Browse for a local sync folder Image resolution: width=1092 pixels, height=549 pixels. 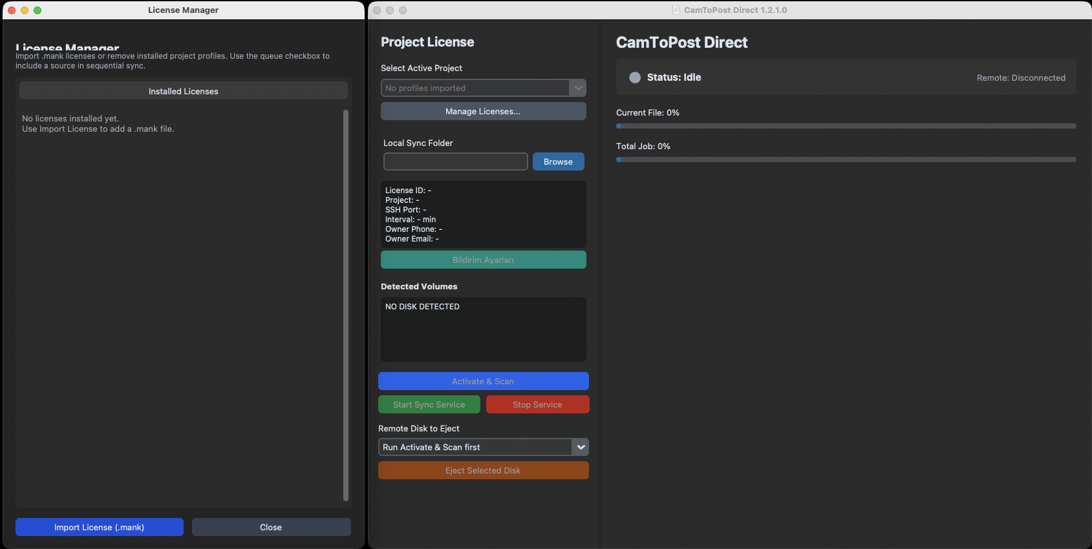click(x=559, y=161)
